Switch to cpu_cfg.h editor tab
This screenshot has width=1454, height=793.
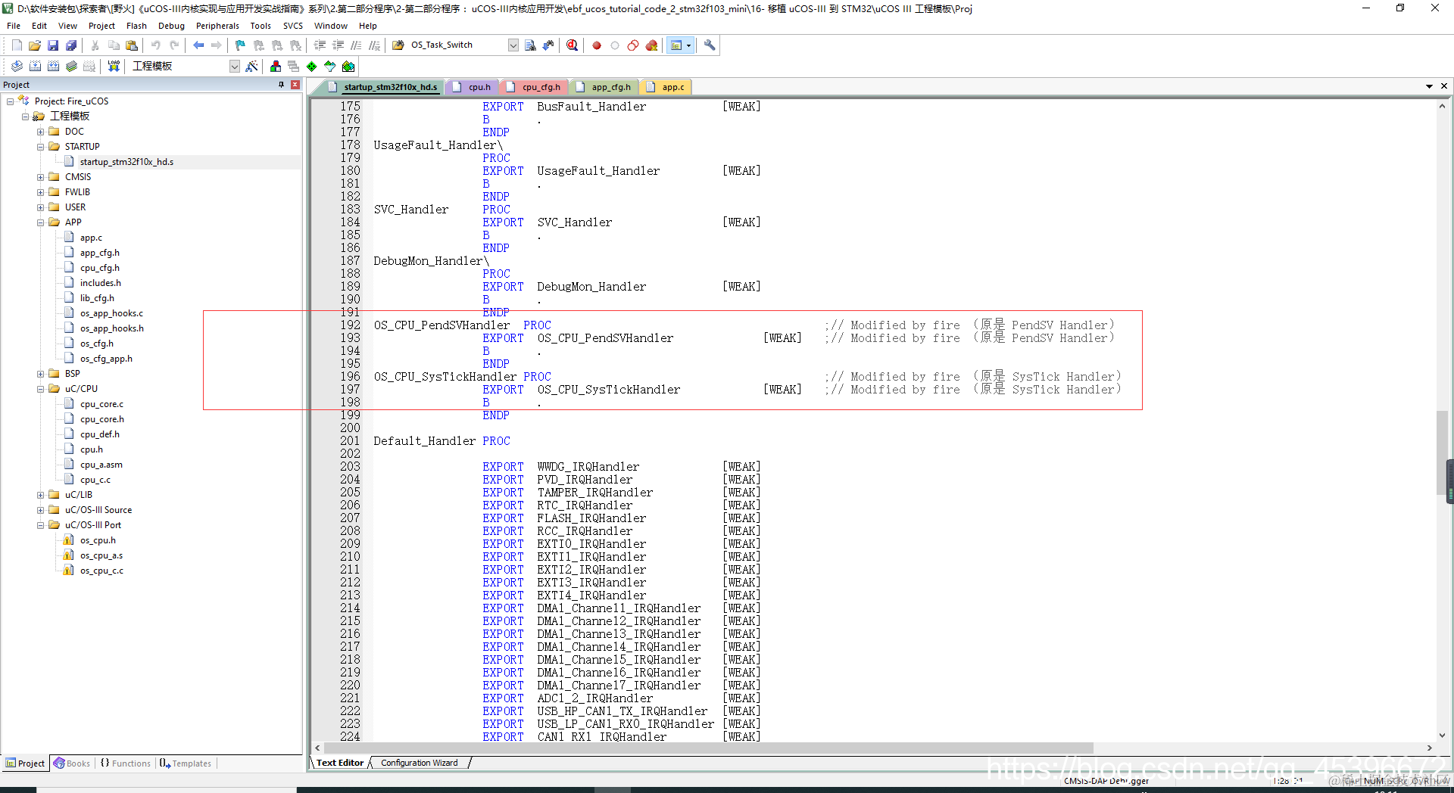534,87
